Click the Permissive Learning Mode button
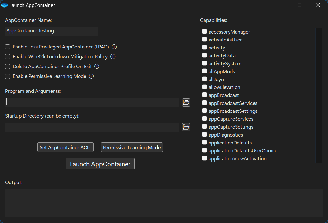 tap(132, 147)
